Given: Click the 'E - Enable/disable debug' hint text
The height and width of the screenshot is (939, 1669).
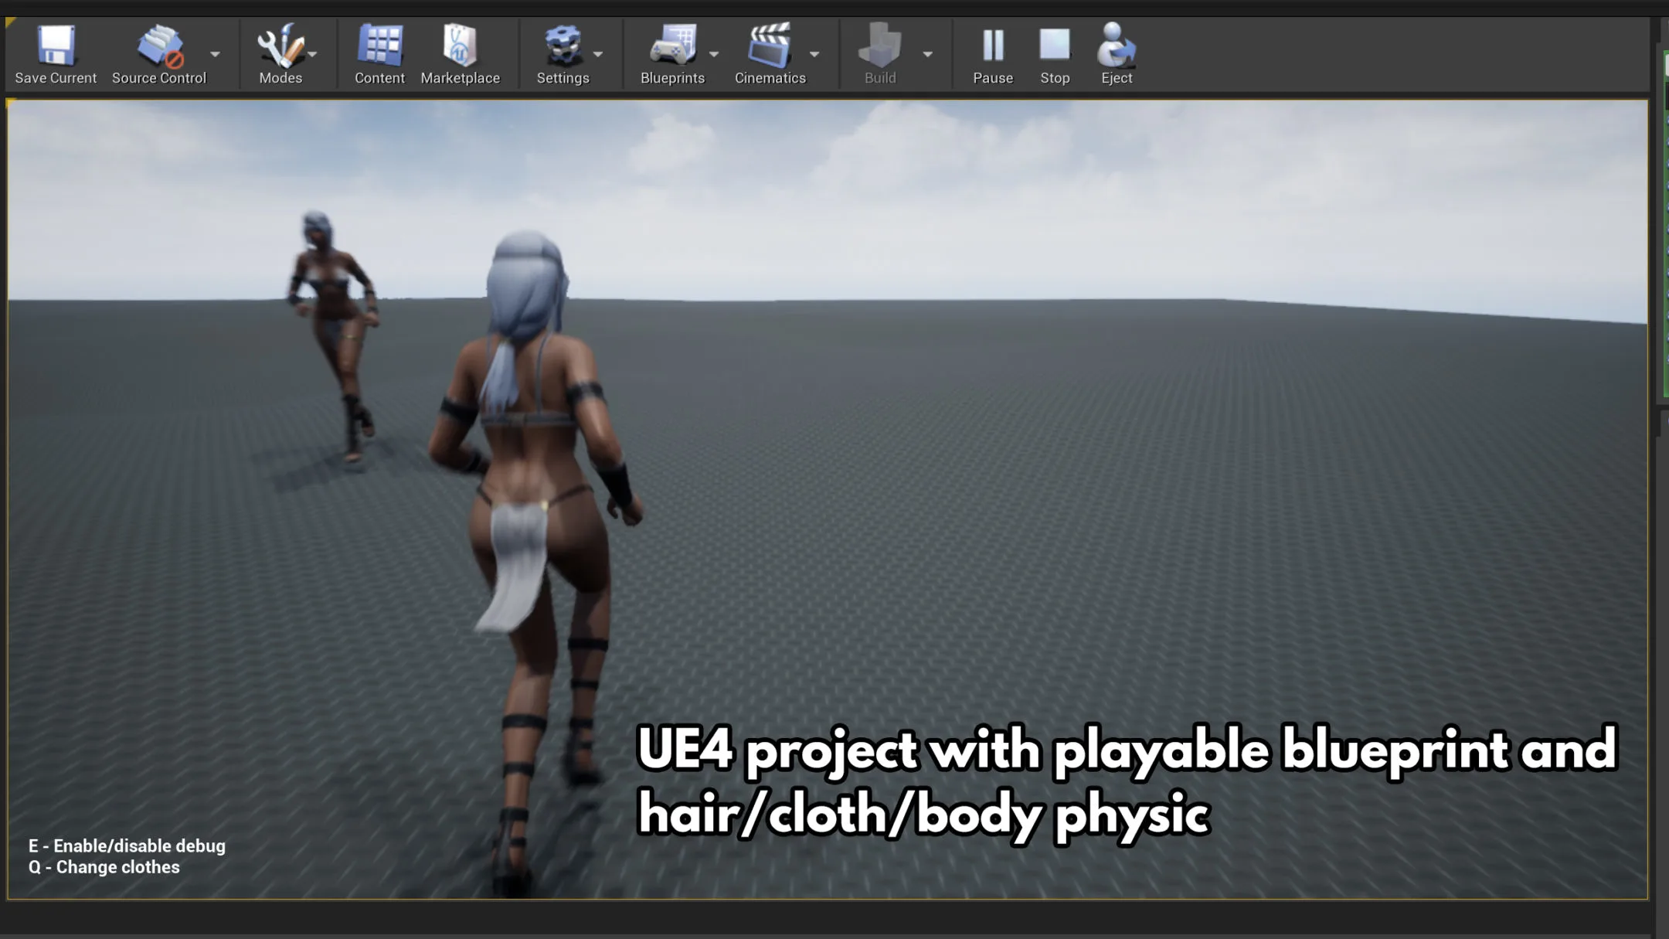Looking at the screenshot, I should point(127,845).
